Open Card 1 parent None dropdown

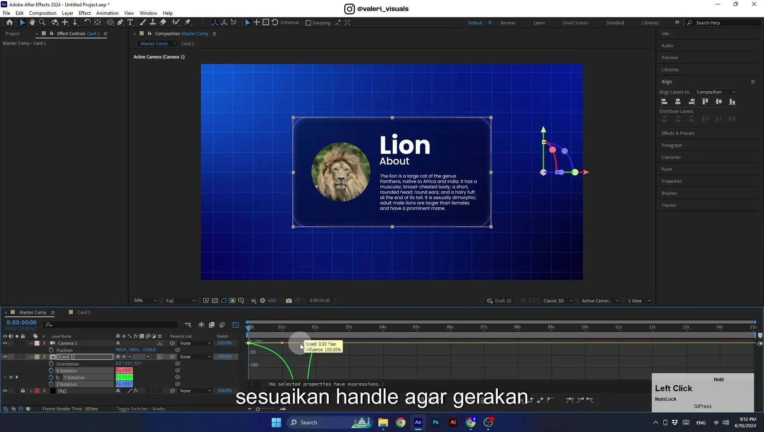(x=195, y=357)
